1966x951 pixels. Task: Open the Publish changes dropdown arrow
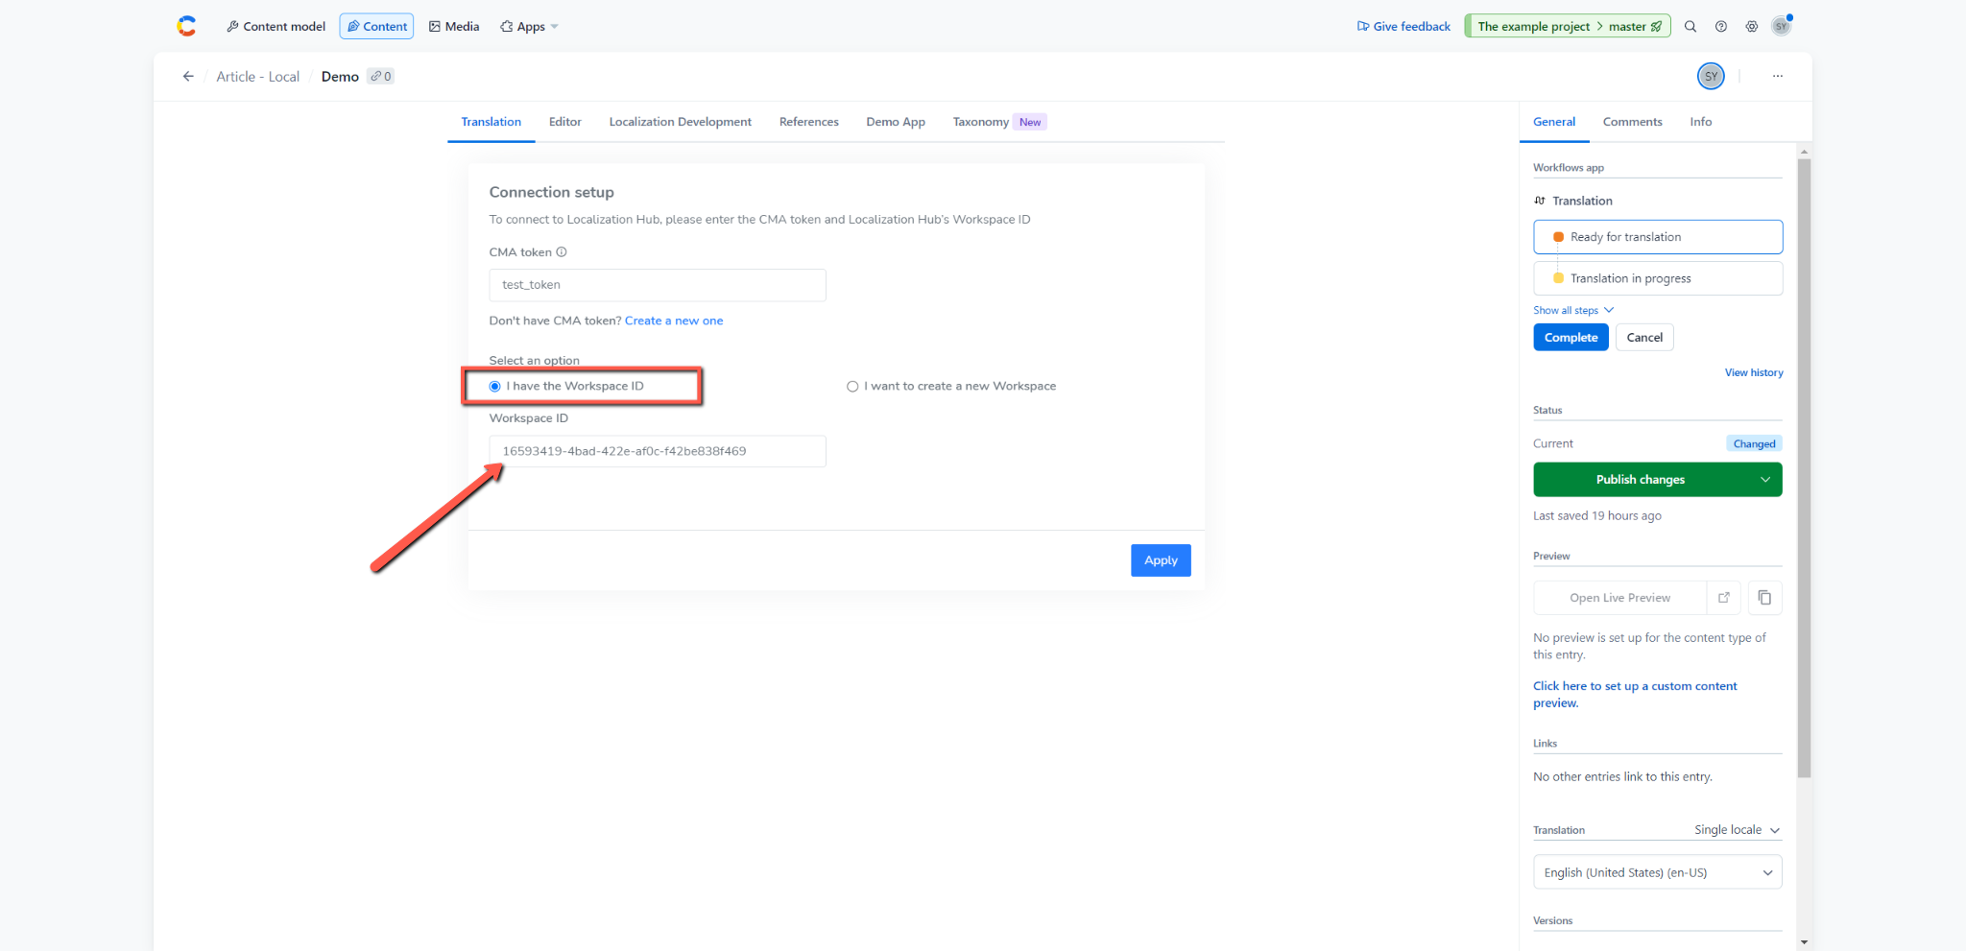pos(1765,480)
